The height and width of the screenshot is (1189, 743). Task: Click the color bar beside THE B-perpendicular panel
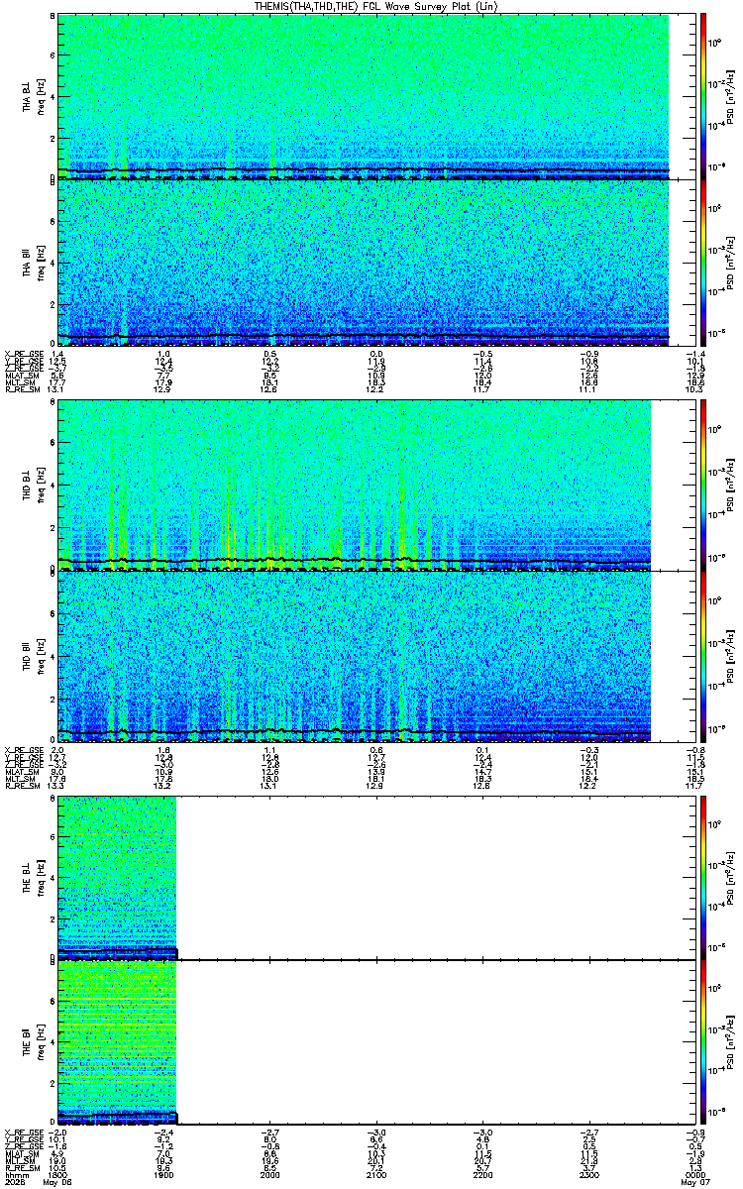pos(703,877)
